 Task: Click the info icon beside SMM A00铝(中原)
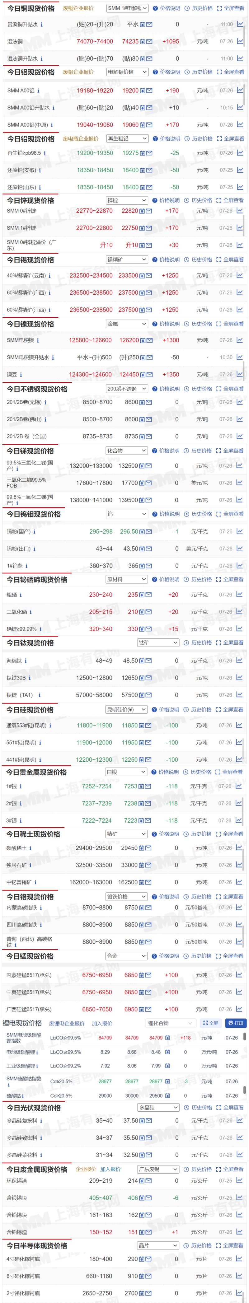pos(52,125)
